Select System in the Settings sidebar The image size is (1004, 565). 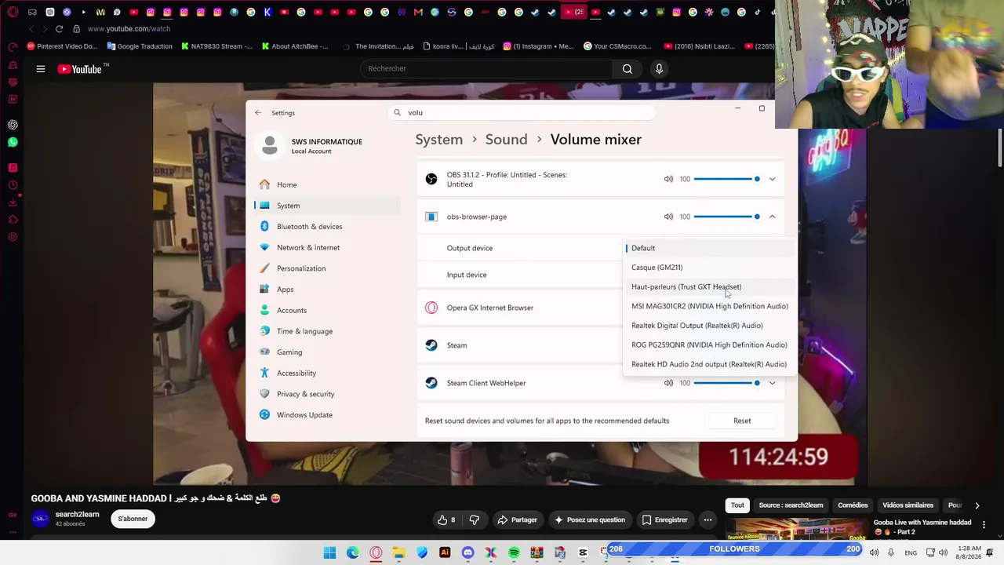pos(327,206)
